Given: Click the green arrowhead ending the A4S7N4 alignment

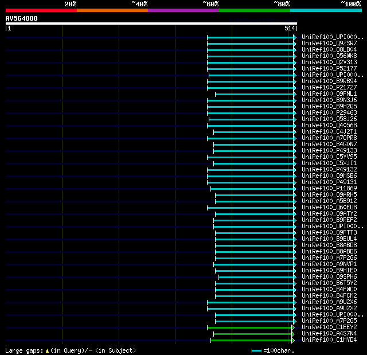Looking at the screenshot, I should click(x=293, y=334).
